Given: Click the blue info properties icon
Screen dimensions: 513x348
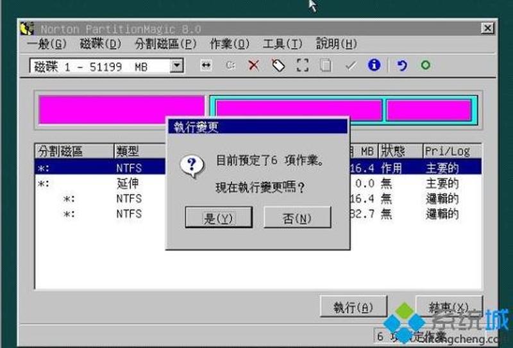Looking at the screenshot, I should (x=374, y=65).
